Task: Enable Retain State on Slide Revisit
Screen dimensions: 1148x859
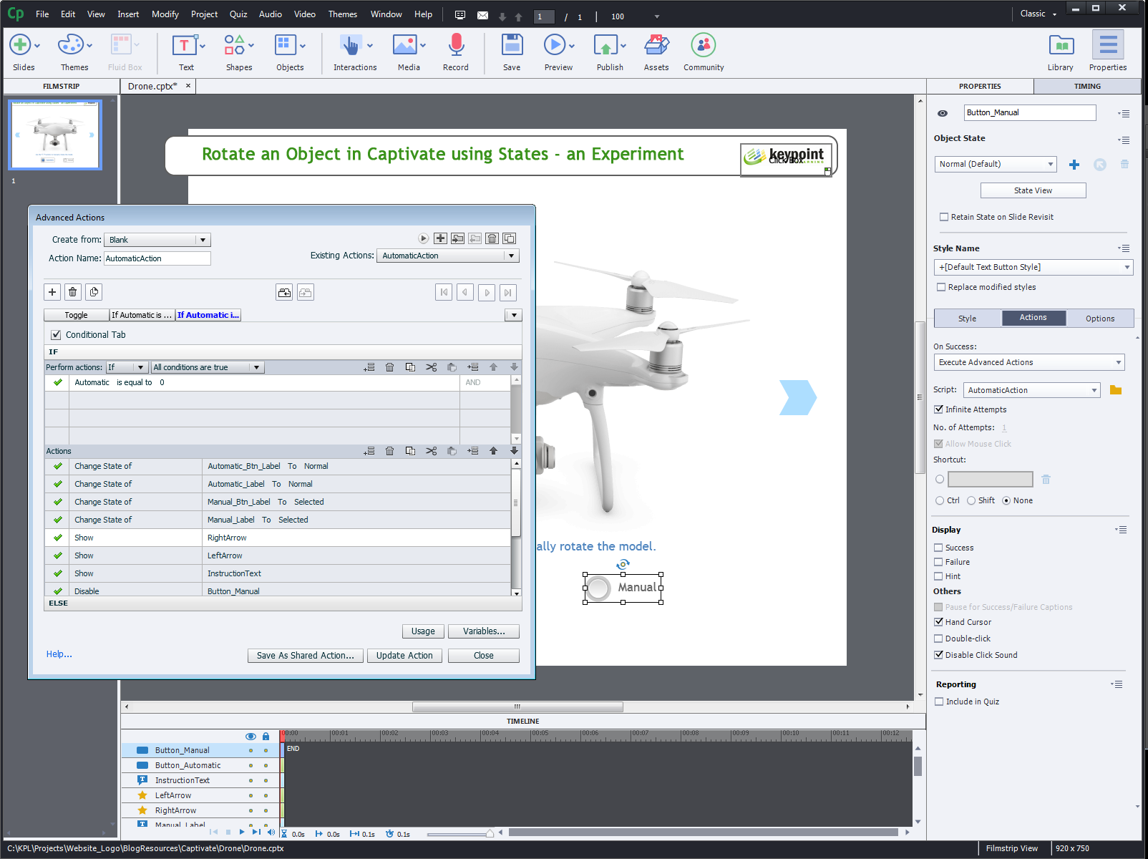Action: click(943, 217)
